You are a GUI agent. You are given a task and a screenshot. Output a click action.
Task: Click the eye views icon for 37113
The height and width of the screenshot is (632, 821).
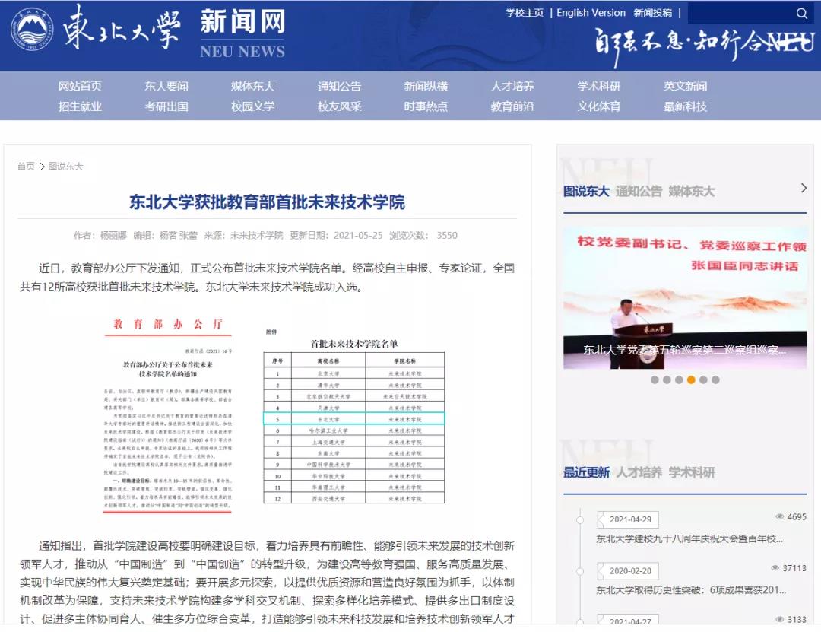(x=775, y=568)
